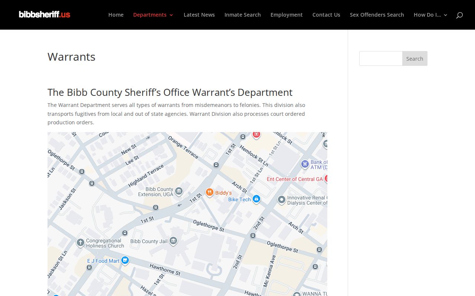Click the Innovative Renal Dialysis Center marker
This screenshot has width=475, height=296.
coord(282,200)
